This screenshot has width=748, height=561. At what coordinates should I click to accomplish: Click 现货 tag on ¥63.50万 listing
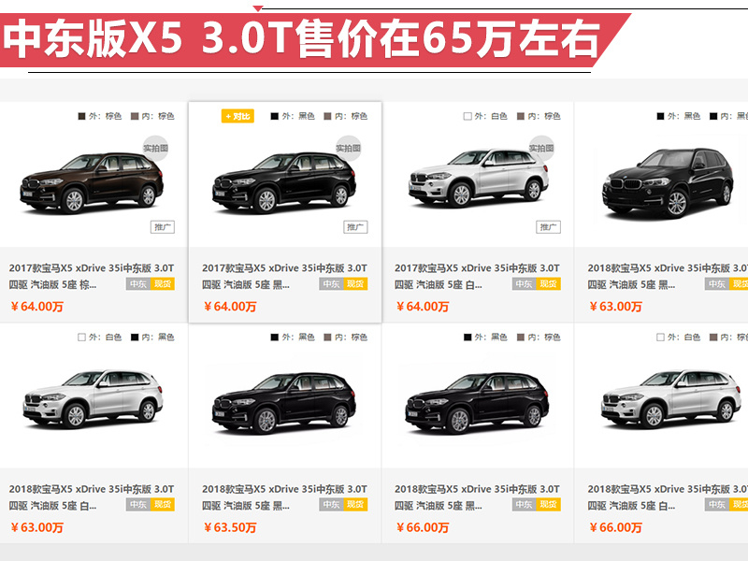tap(355, 505)
